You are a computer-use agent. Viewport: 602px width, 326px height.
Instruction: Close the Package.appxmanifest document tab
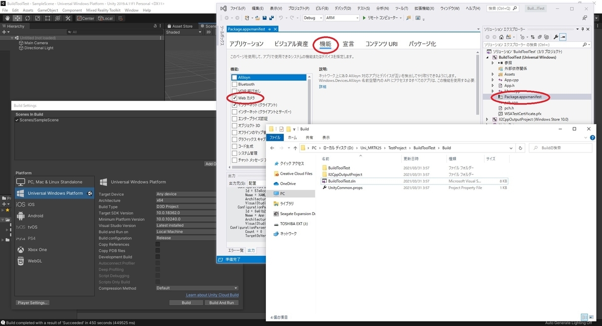(275, 29)
